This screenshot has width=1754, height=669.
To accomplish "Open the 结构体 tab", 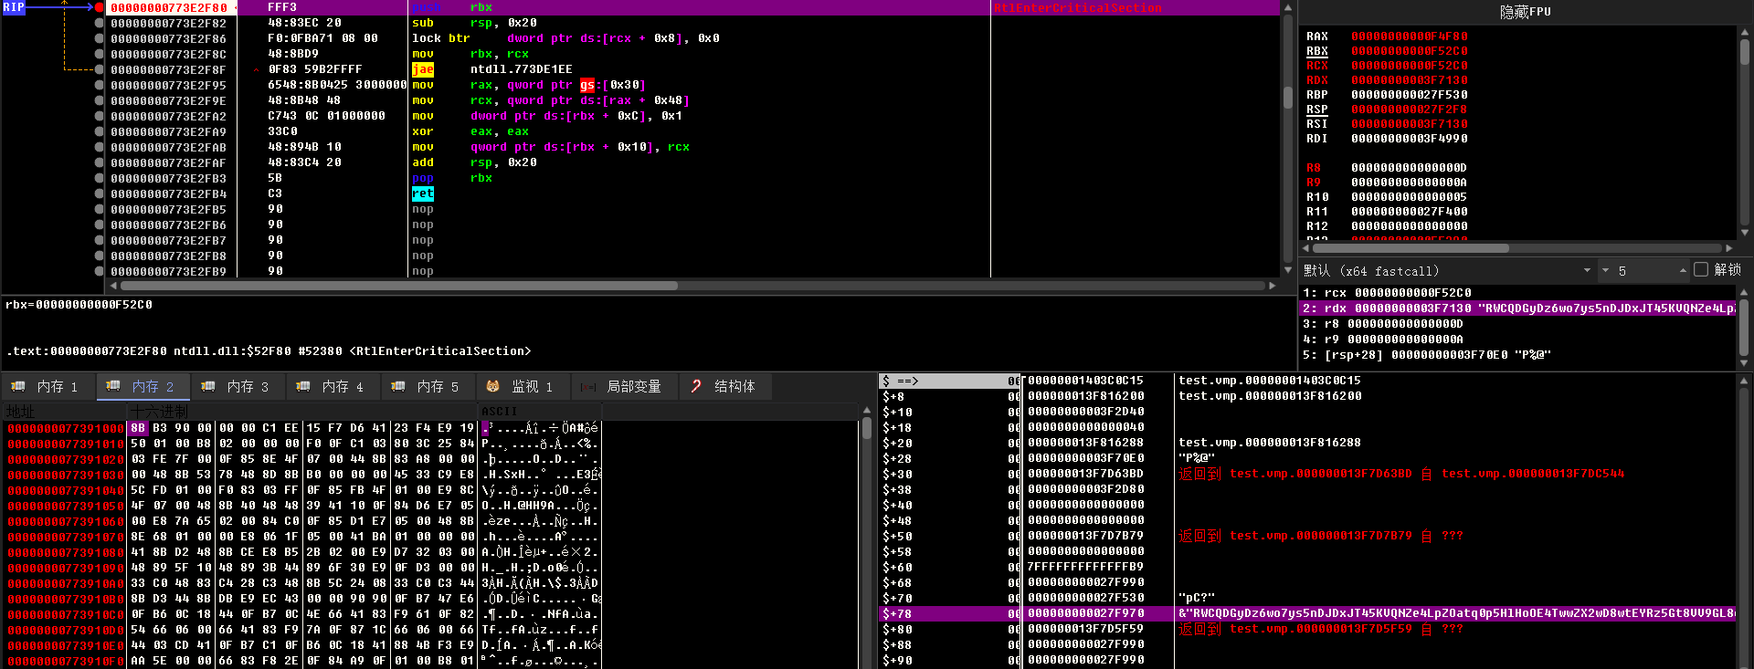I will [725, 386].
